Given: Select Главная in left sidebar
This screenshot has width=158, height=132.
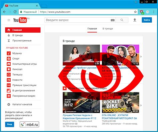Looking at the screenshot, I should (23, 30).
